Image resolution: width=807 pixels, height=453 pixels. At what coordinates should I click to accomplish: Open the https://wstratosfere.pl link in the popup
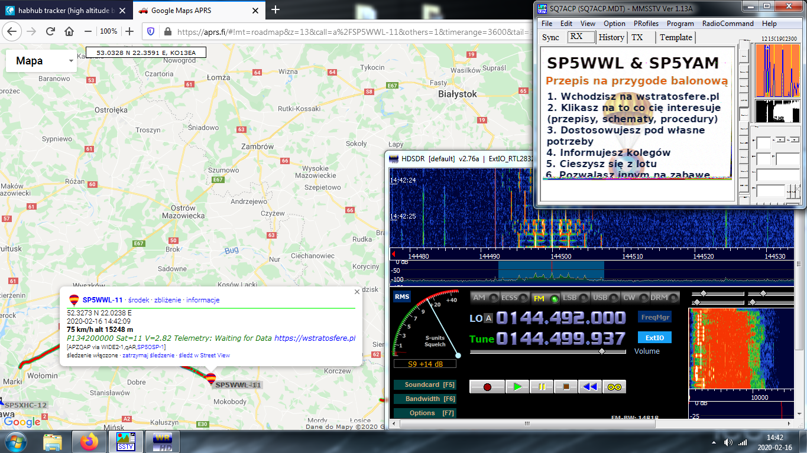[315, 338]
